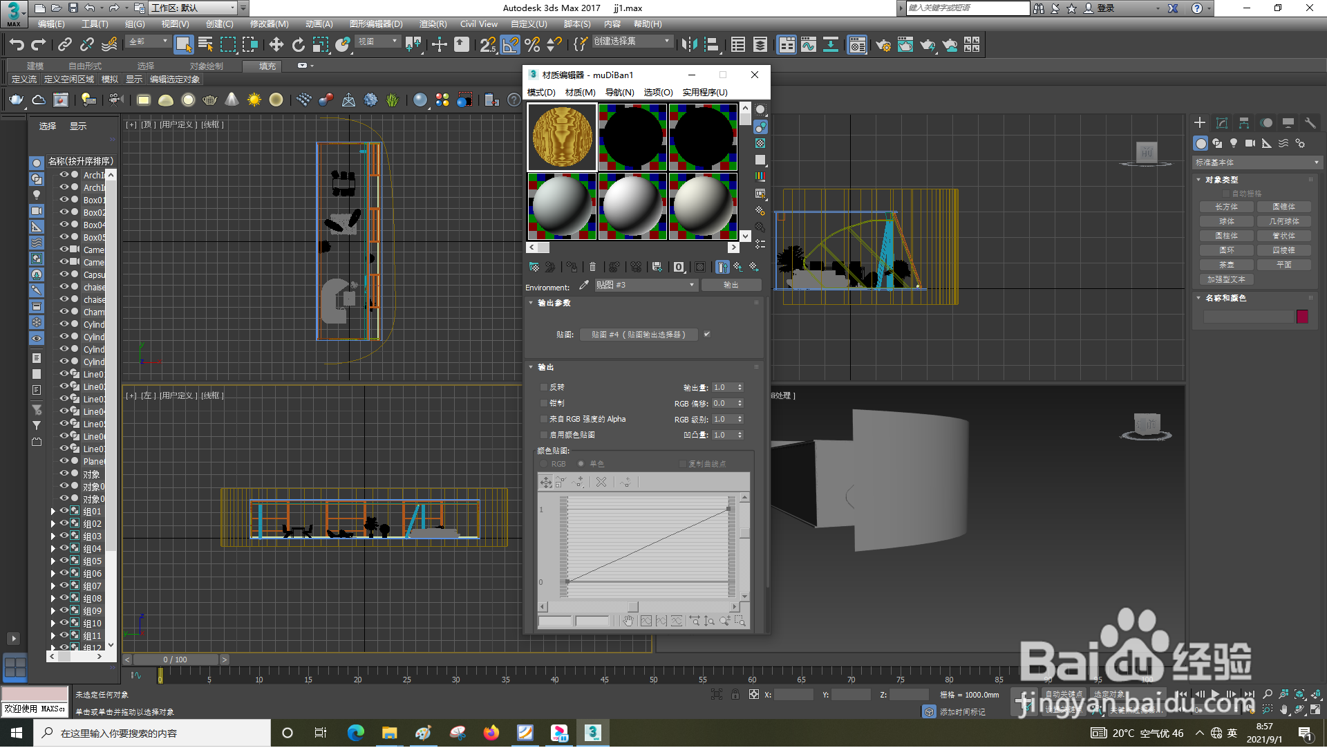1327x748 pixels.
Task: Select the Cameras category icon
Action: click(x=1250, y=143)
